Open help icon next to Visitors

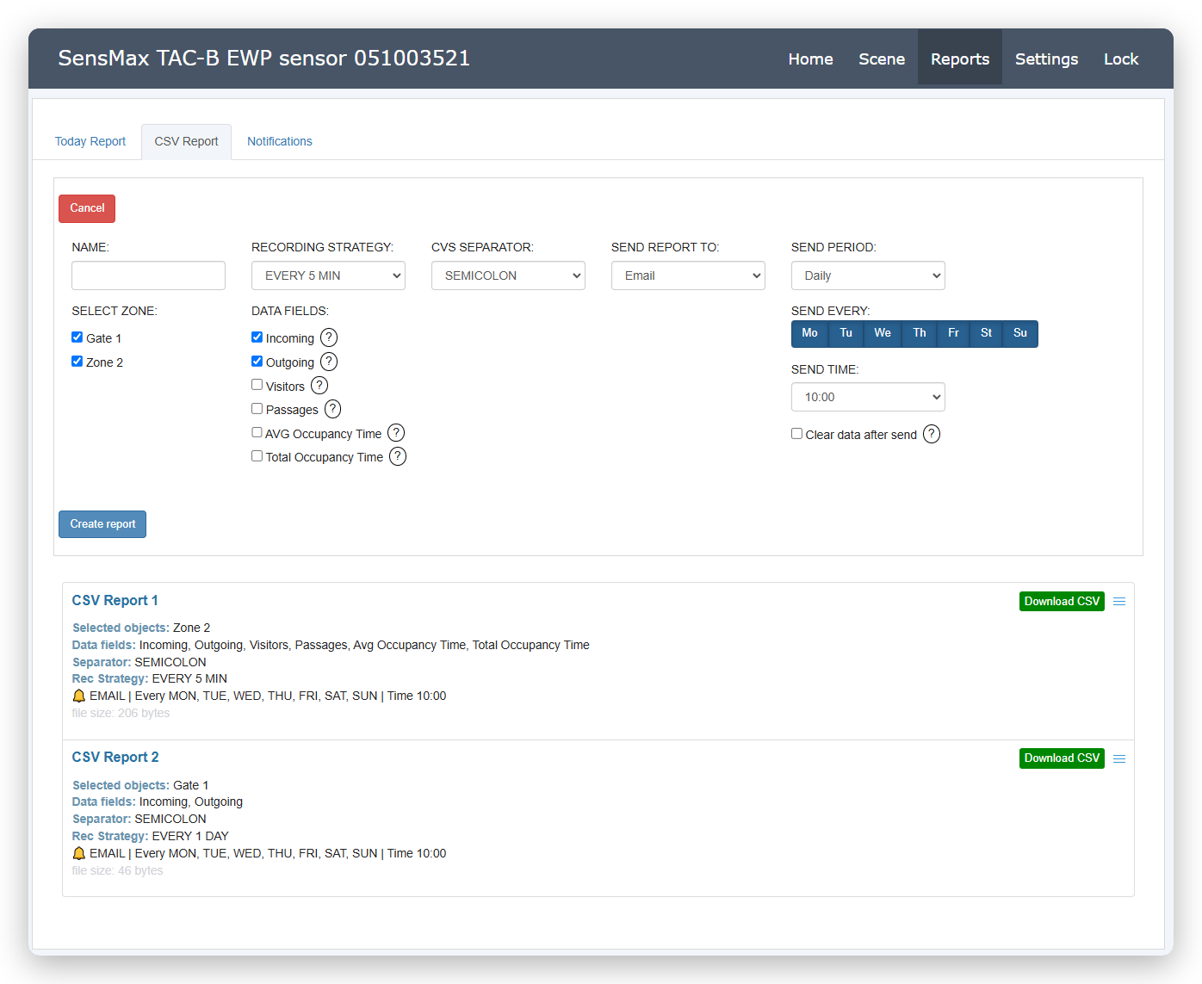coord(319,386)
